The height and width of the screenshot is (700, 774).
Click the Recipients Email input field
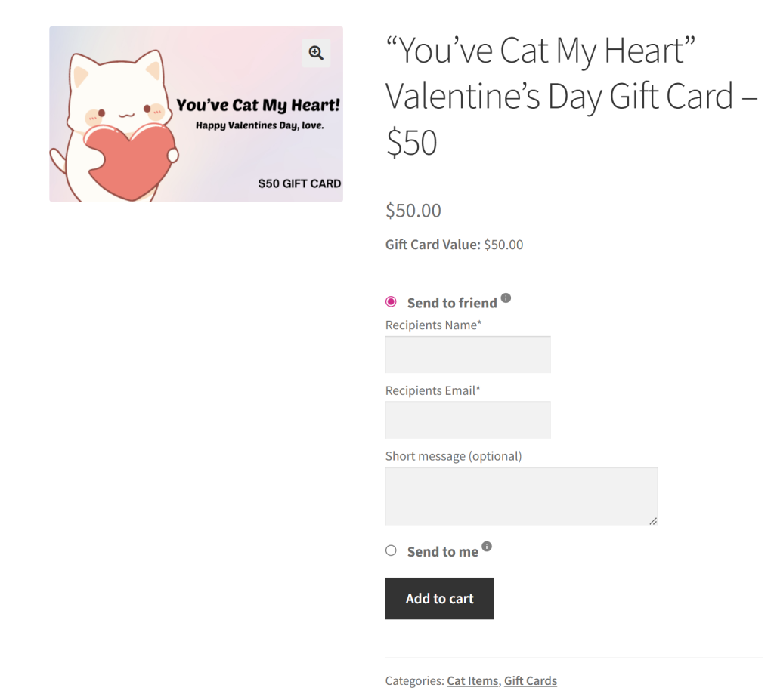tap(467, 420)
